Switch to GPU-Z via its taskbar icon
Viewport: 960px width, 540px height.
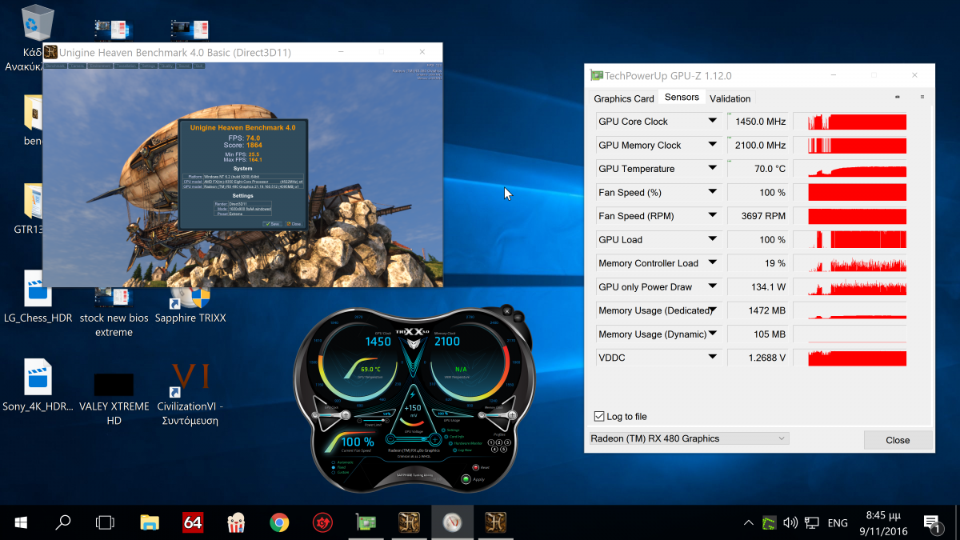(x=366, y=522)
